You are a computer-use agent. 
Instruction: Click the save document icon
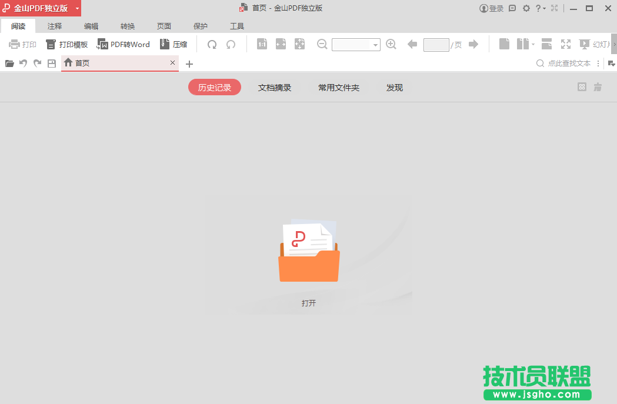tap(52, 63)
